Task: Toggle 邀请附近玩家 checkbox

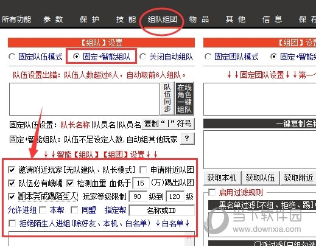Action: [x=12, y=170]
